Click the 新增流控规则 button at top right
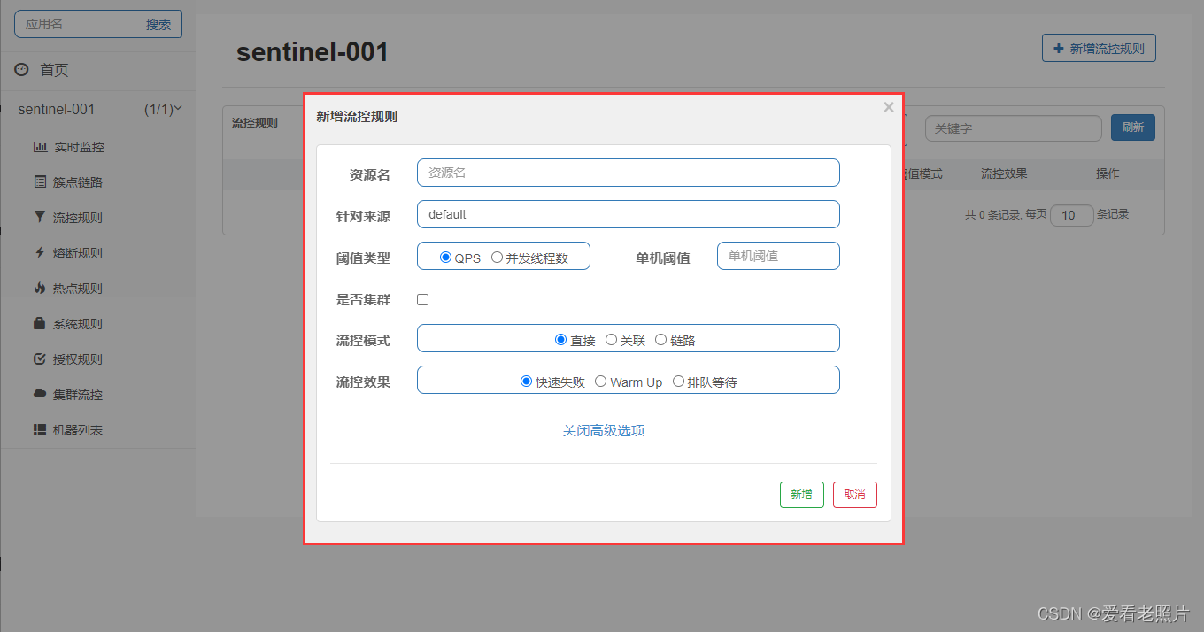The width and height of the screenshot is (1204, 632). 1099,49
